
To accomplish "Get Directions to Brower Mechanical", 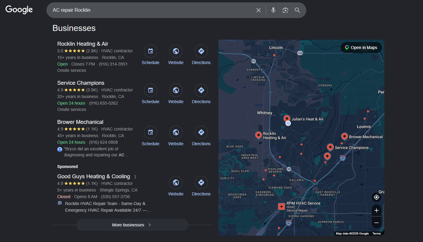I will [201, 132].
